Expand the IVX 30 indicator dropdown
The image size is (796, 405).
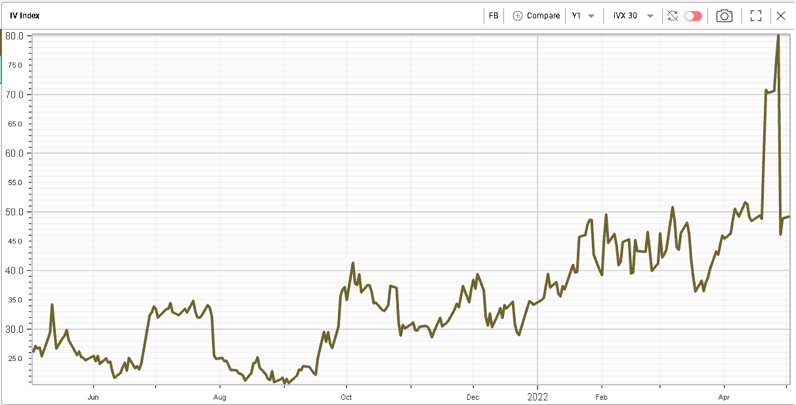633,16
